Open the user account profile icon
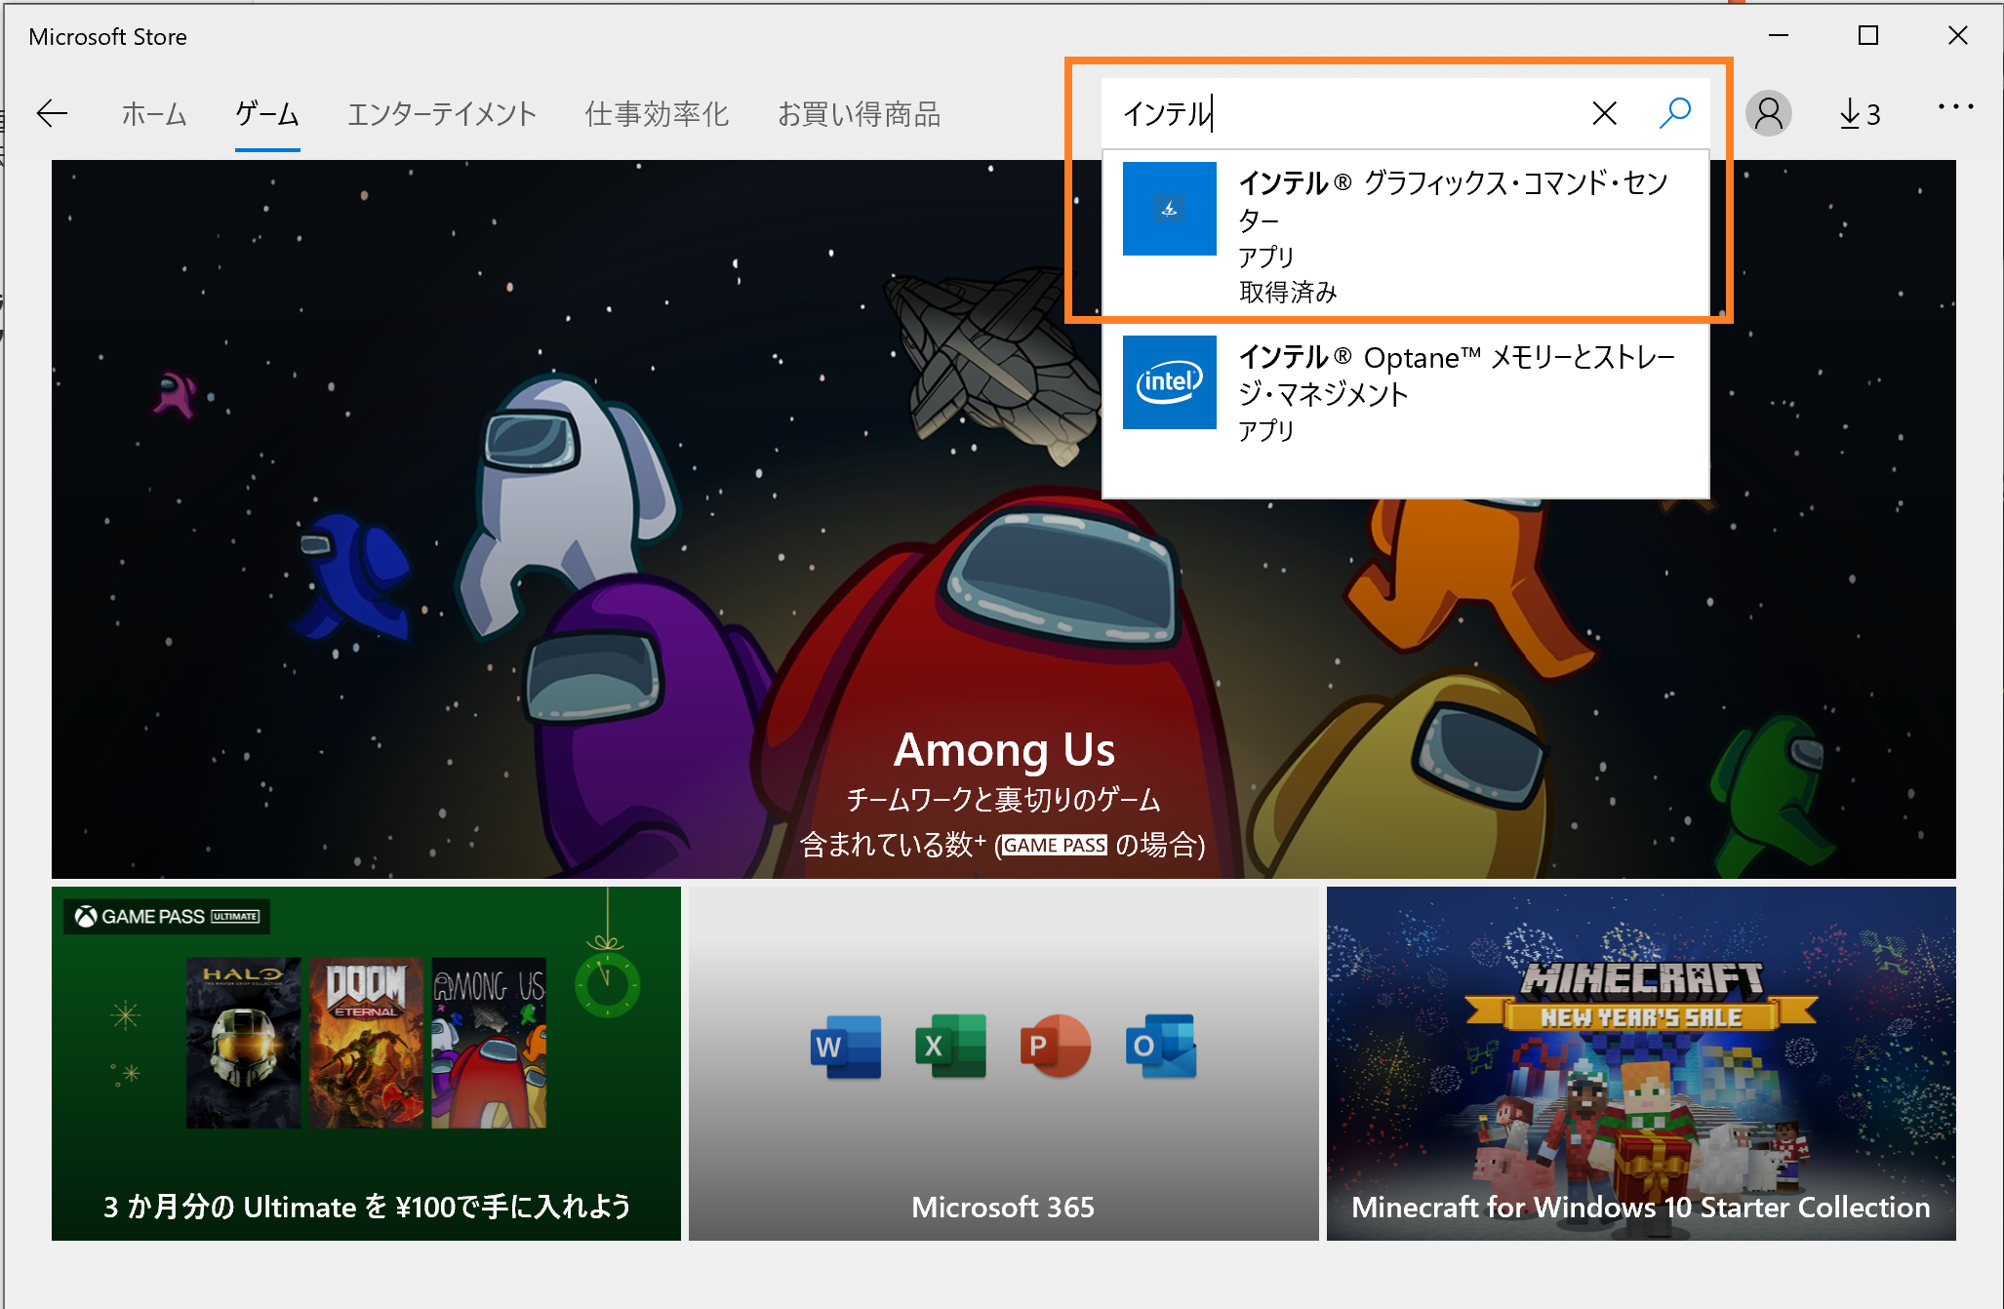The image size is (2004, 1309). click(1768, 113)
